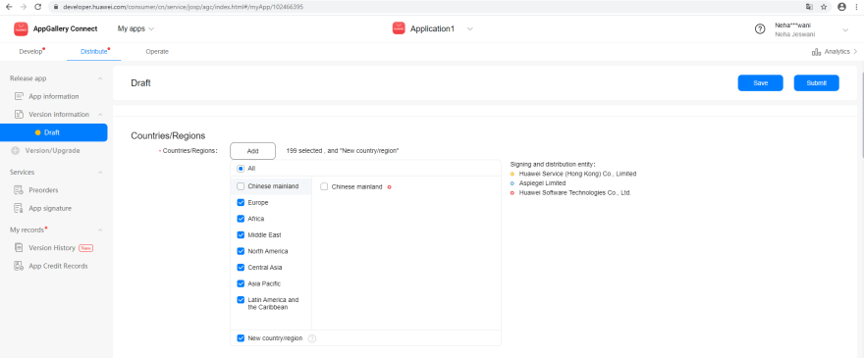Open App information in the sidebar
864x358 pixels.
click(53, 96)
